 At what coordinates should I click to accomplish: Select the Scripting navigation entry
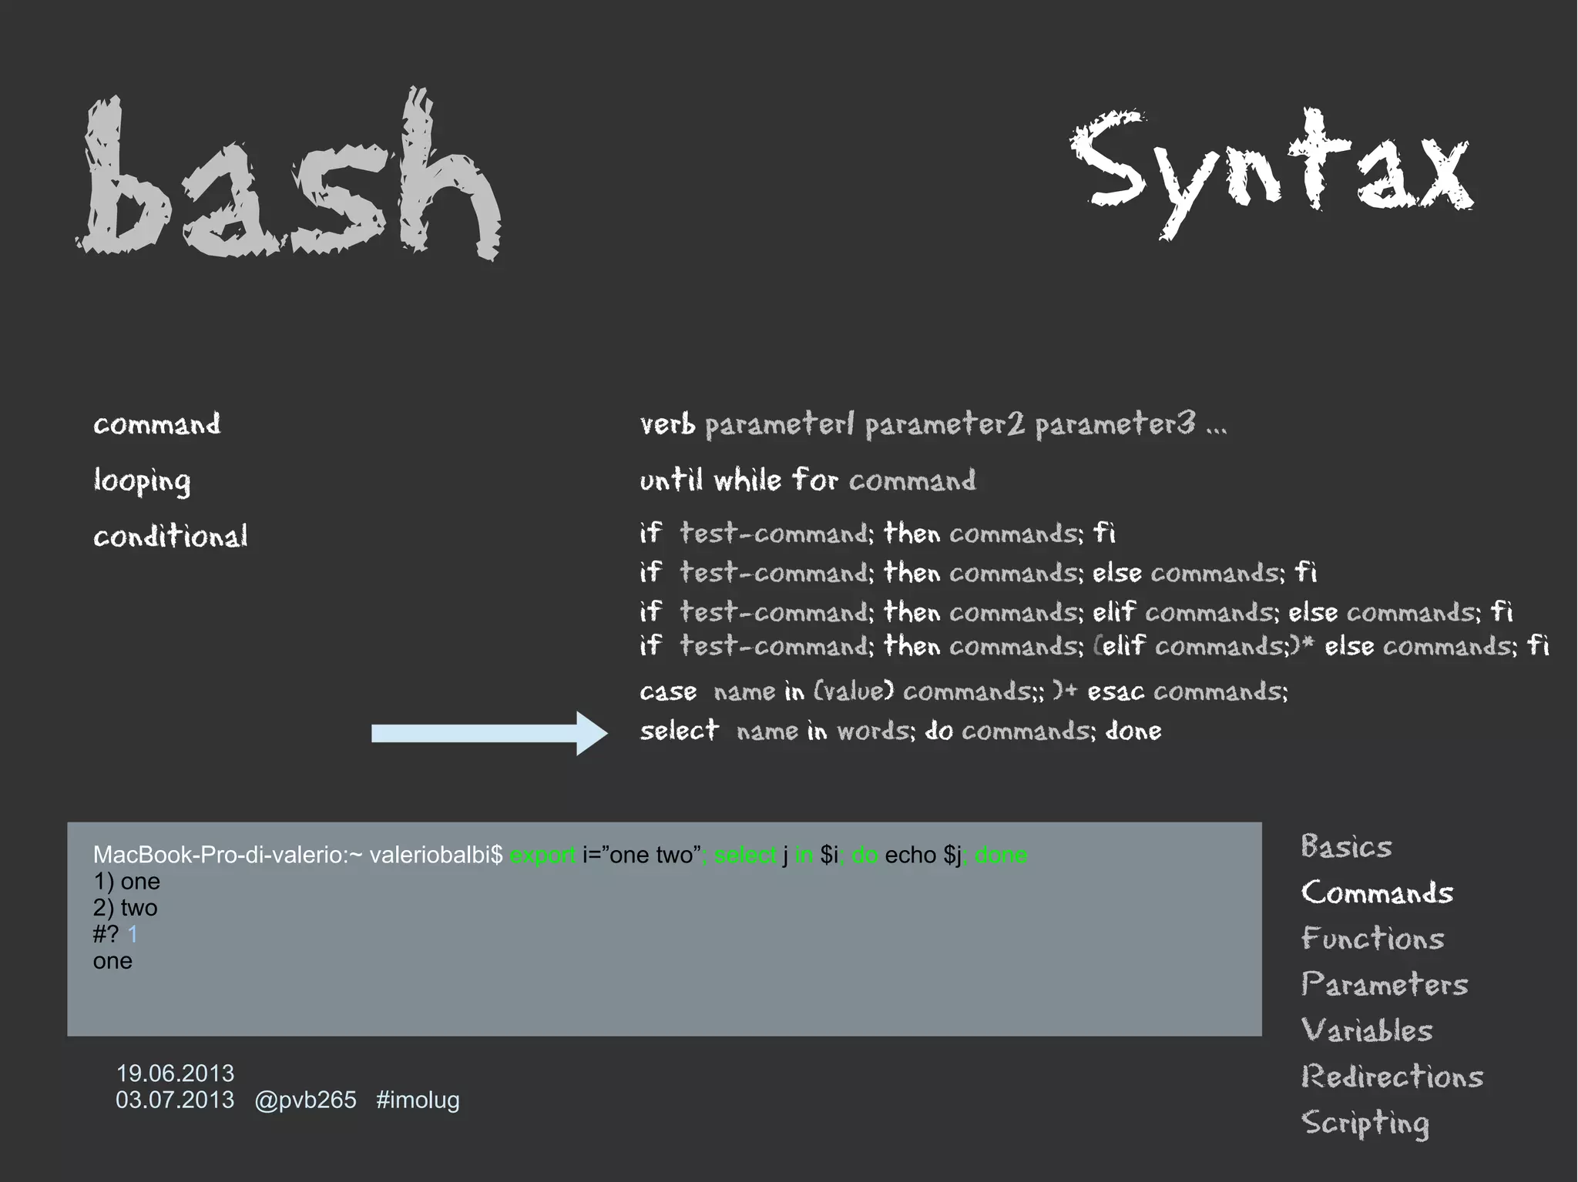(x=1365, y=1123)
